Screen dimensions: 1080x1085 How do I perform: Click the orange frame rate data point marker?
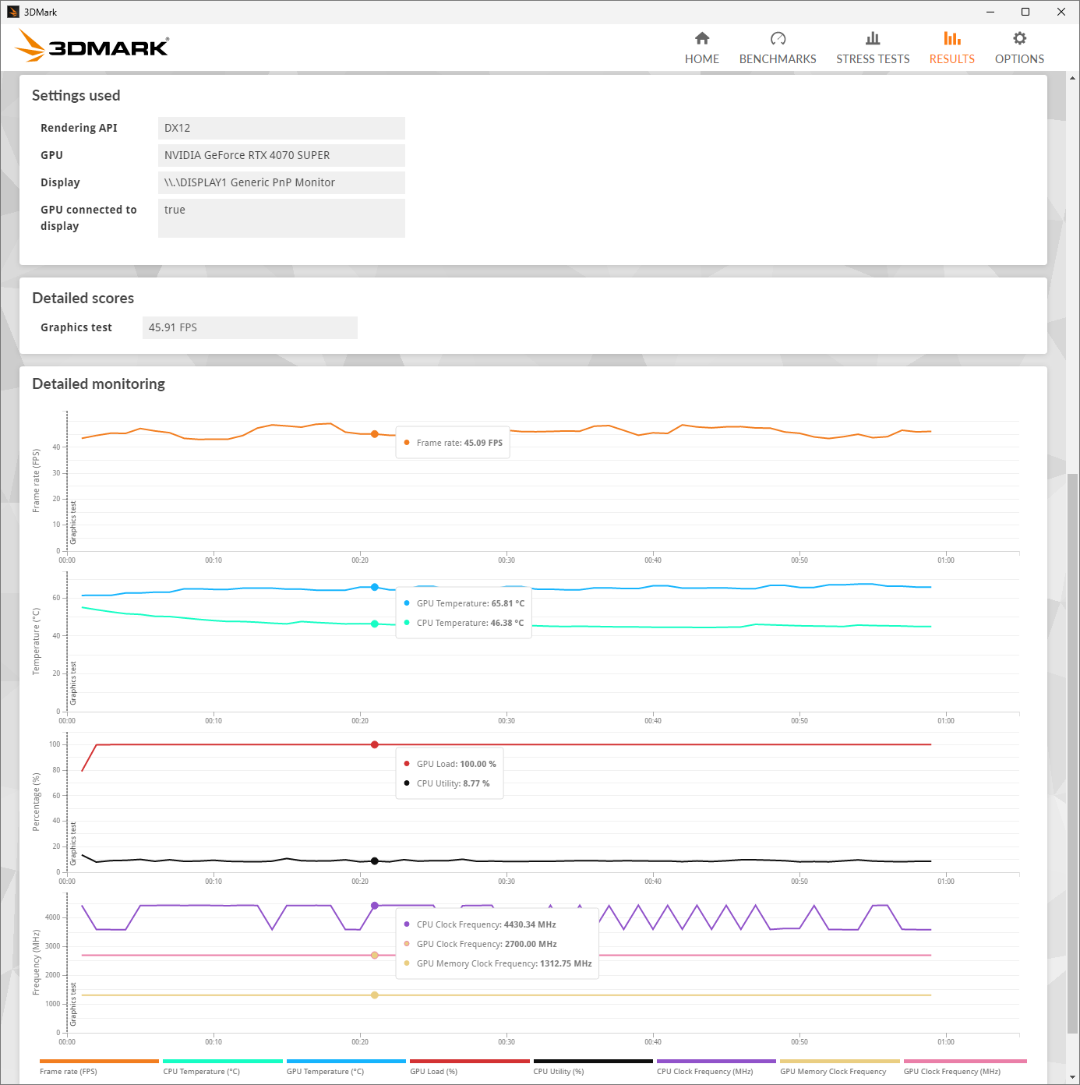coord(375,434)
